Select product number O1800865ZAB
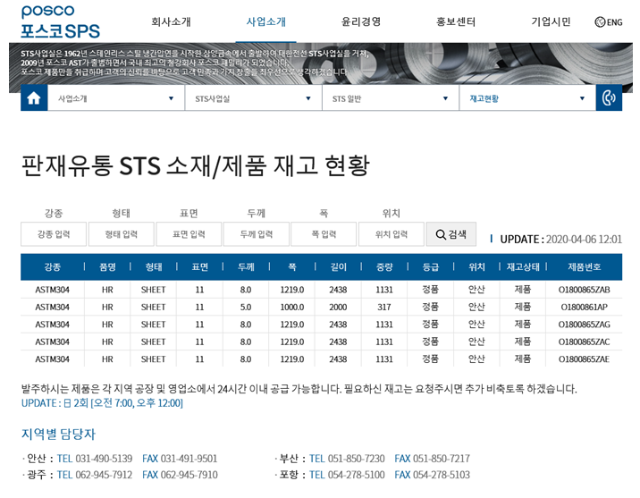 pyautogui.click(x=584, y=290)
